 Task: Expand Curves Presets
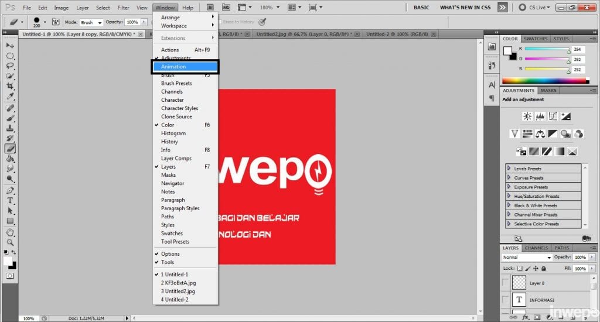(x=509, y=177)
